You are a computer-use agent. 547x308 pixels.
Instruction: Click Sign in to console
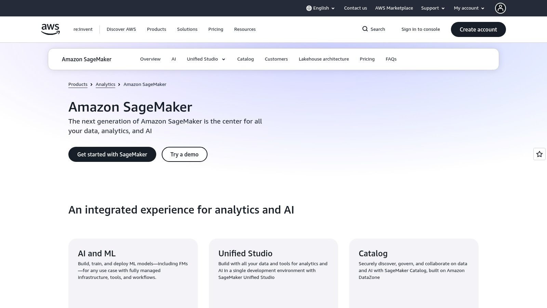tap(421, 29)
